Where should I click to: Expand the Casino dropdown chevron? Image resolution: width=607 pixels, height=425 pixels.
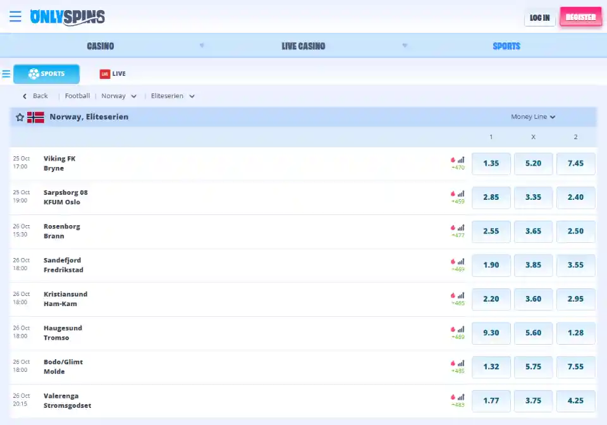pyautogui.click(x=202, y=46)
